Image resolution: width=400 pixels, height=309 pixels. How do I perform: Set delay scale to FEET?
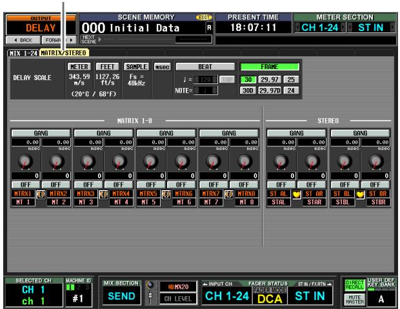pyautogui.click(x=107, y=67)
